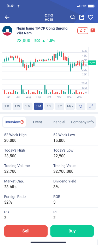Tap the red Sell button
The height and width of the screenshot is (245, 98).
tap(26, 231)
